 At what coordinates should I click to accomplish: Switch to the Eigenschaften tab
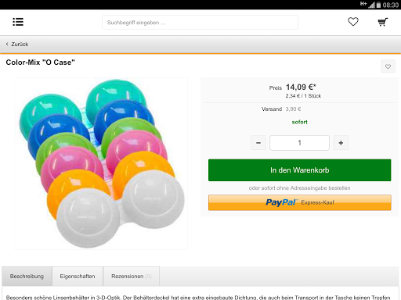coord(78,277)
